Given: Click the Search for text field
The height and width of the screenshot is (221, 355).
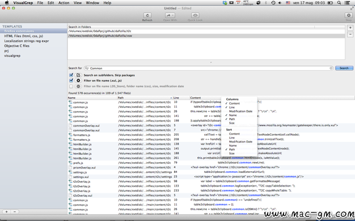Looking at the screenshot, I should tap(209, 68).
